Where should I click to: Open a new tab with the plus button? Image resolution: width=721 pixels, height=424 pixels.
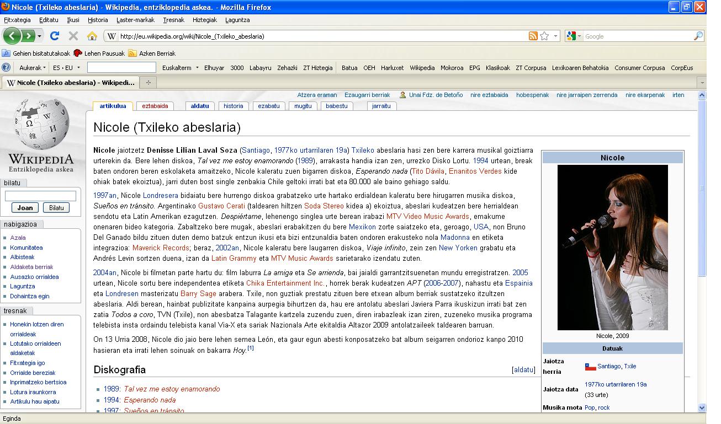(148, 83)
